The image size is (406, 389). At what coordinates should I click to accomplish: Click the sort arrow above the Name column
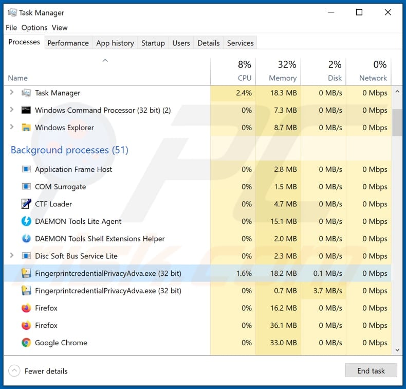(105, 61)
